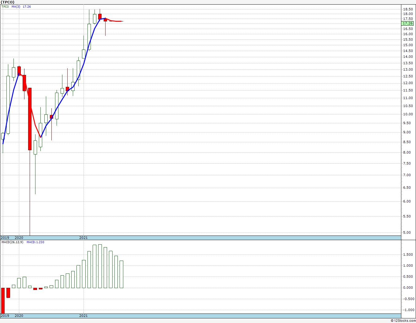Click the 10.00 price axis label
The width and height of the screenshot is (416, 323).
point(408,114)
